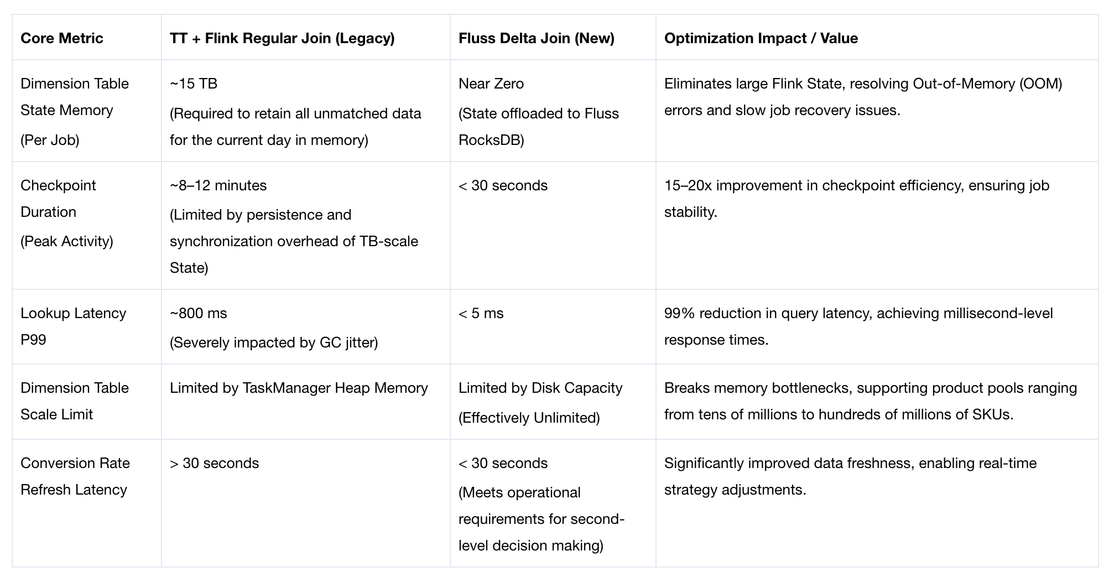
Task: Click the "Lookup Latency P99" row label
Action: 73,326
